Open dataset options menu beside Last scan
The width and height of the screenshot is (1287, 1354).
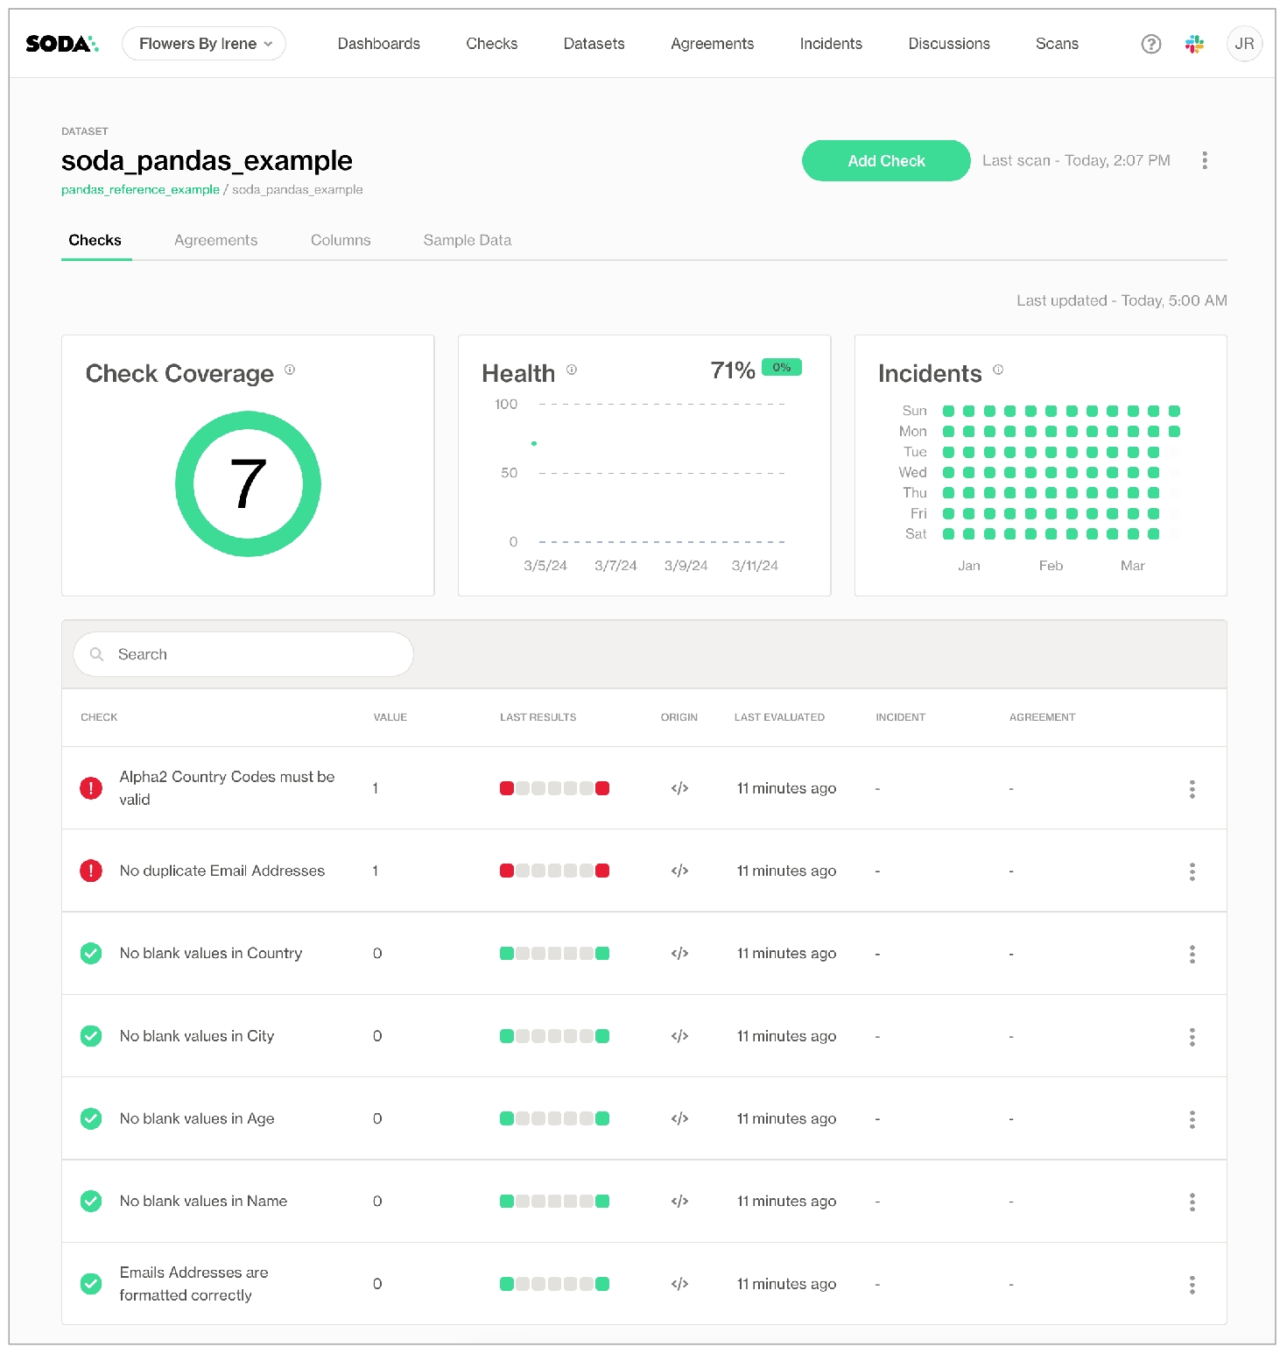pyautogui.click(x=1205, y=160)
